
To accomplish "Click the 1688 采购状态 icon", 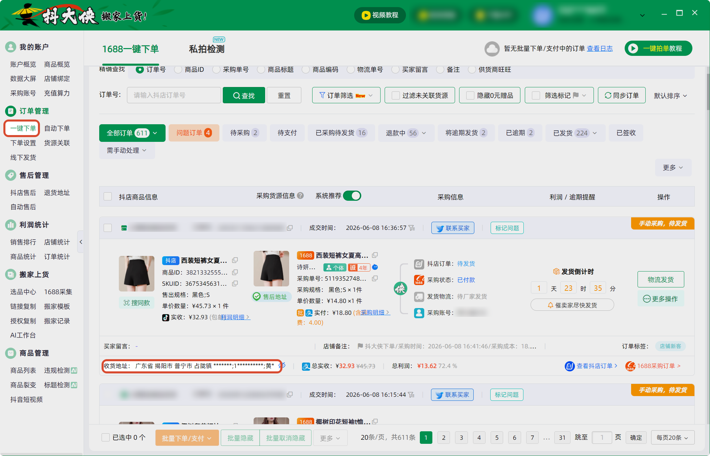I will coord(419,280).
